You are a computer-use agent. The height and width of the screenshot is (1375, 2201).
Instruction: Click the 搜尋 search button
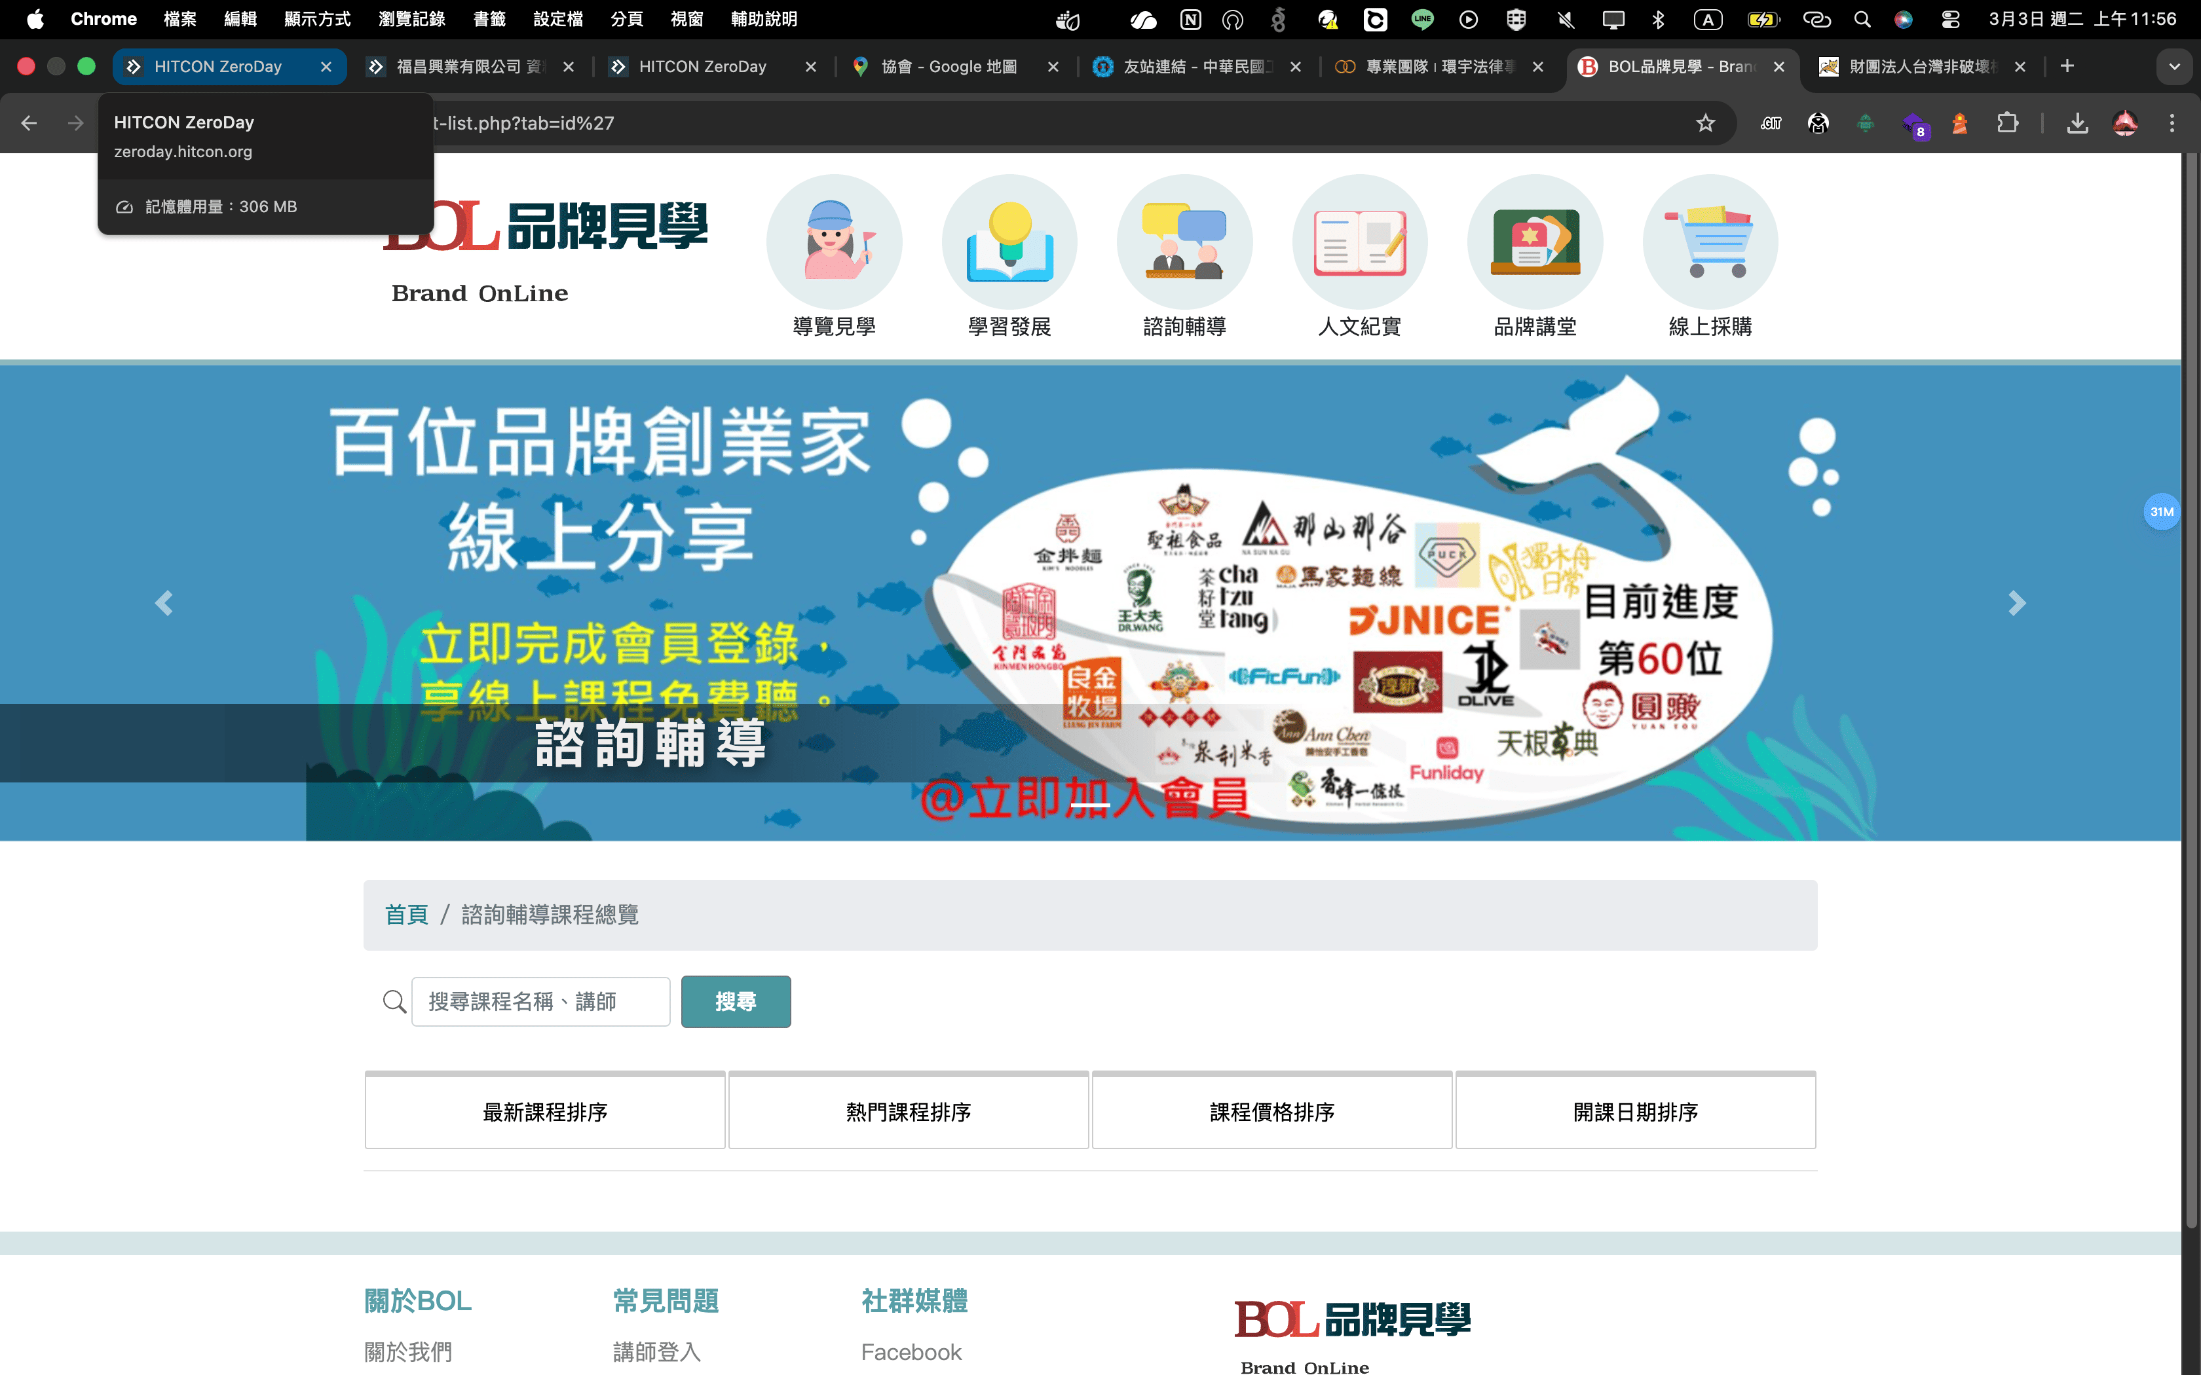coord(736,1001)
